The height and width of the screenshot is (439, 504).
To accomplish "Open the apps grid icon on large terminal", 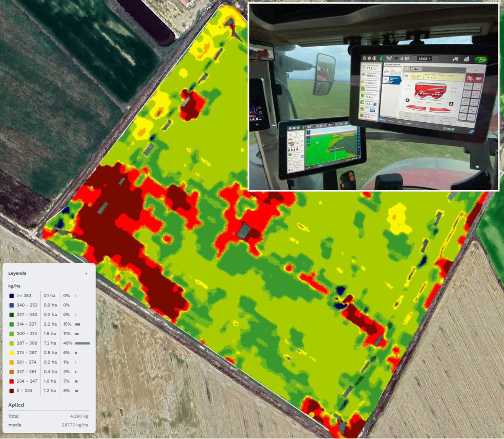I will pyautogui.click(x=407, y=58).
